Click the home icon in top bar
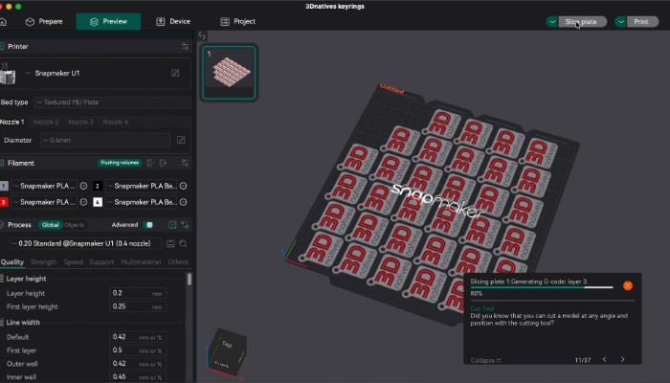The image size is (670, 383). [x=6, y=21]
